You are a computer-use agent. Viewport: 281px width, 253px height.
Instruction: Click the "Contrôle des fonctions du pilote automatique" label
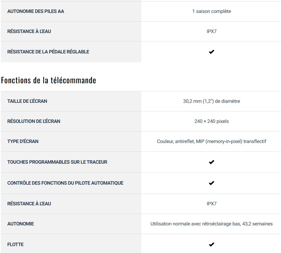(65, 183)
